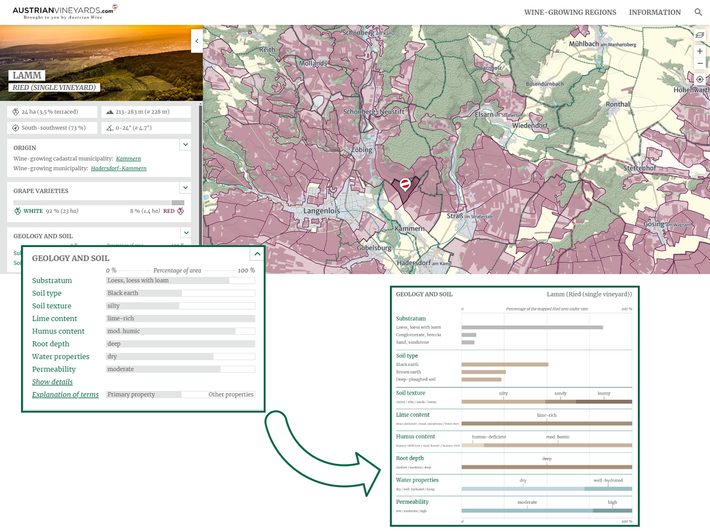This screenshot has height=532, width=710.
Task: Locate my position on the map
Action: pos(699,80)
